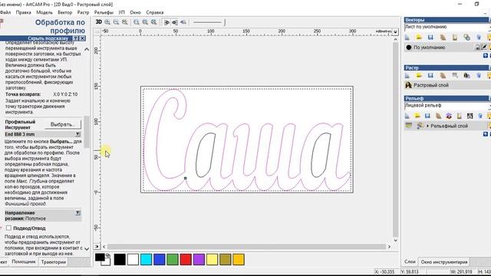This screenshot has height=276, width=491.
Task: Click the black color dot of По умолчанию layer
Action: [409, 48]
